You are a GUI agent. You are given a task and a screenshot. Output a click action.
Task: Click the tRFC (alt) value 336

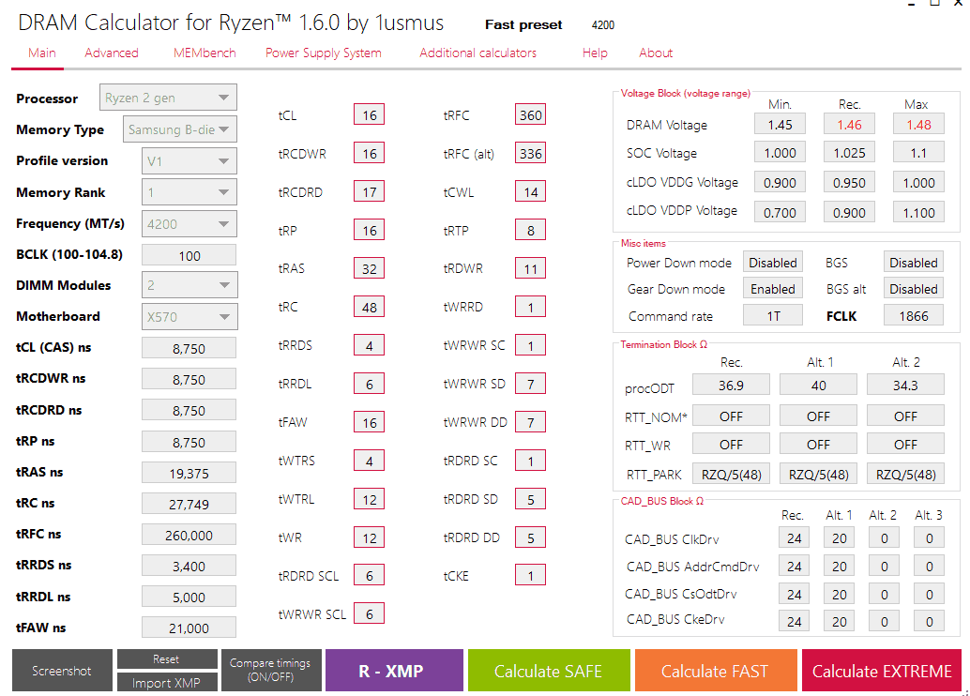[530, 154]
